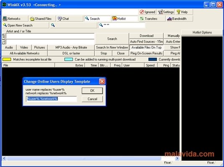
Task: Click the yellow incomplete local file swatch
Action: (x=7, y=59)
